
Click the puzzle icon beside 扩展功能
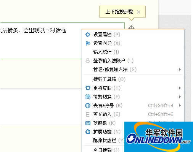88,132
